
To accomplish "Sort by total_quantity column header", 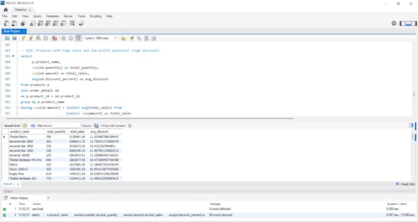I will coord(57,132).
